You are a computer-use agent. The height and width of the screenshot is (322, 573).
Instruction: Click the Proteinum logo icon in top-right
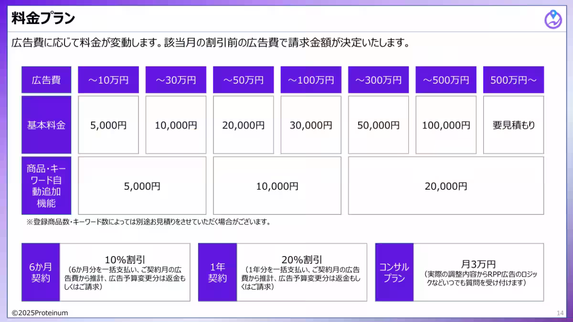[x=553, y=20]
